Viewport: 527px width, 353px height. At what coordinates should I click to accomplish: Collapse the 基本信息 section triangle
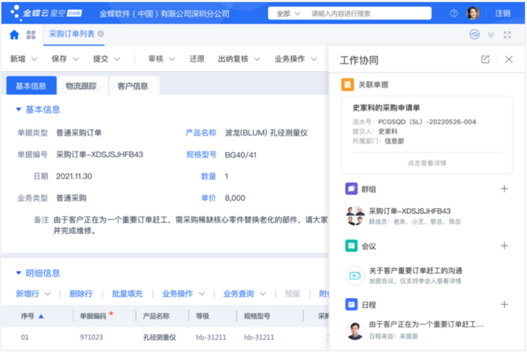(19, 110)
